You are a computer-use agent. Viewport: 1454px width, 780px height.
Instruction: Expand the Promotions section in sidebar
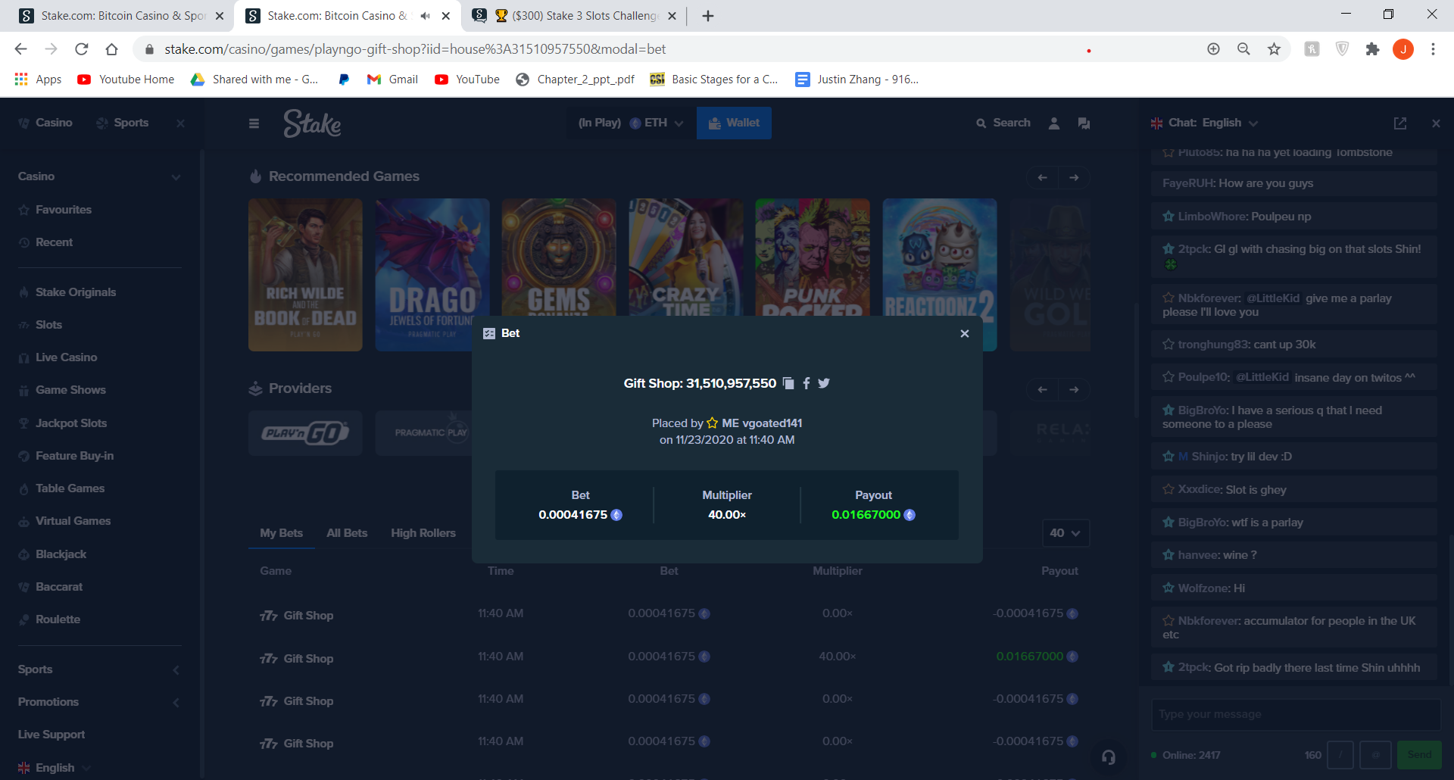pos(176,702)
